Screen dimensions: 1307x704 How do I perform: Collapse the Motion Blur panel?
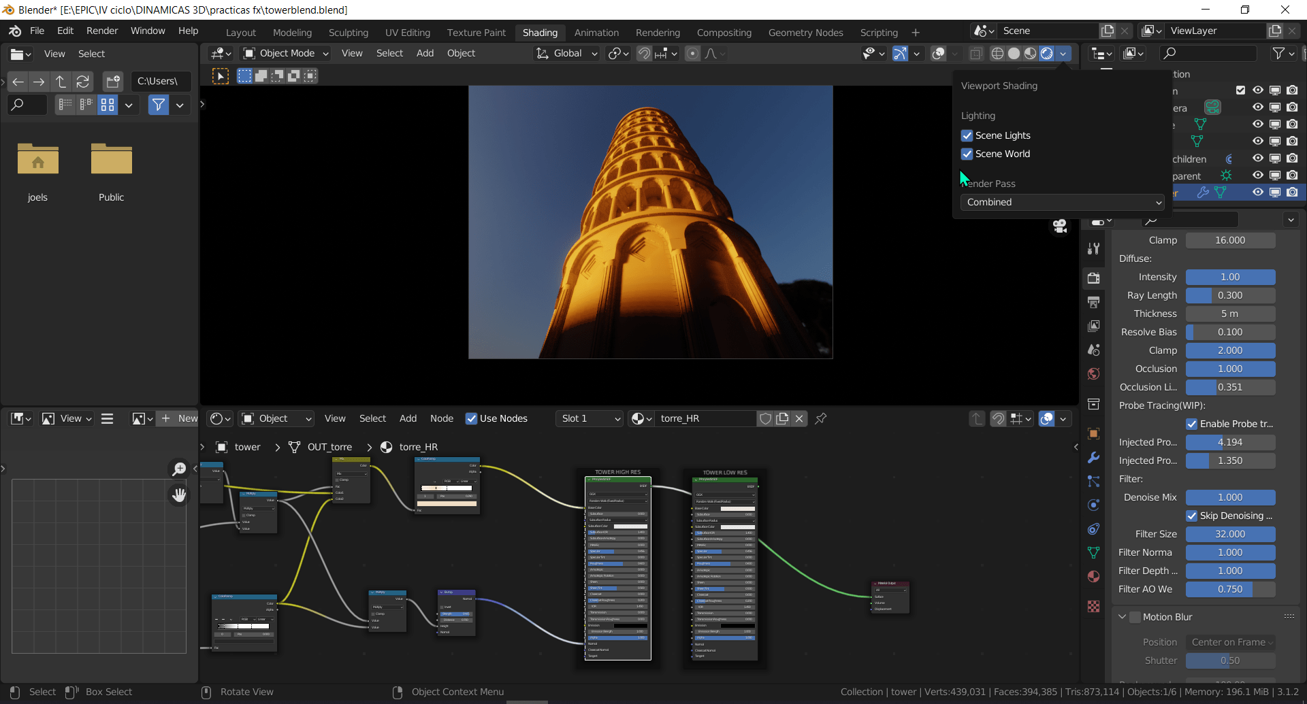tap(1122, 617)
